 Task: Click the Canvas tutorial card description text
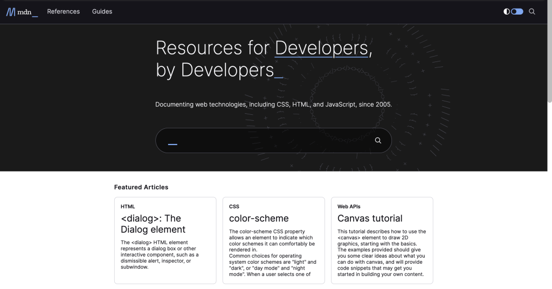click(x=382, y=252)
